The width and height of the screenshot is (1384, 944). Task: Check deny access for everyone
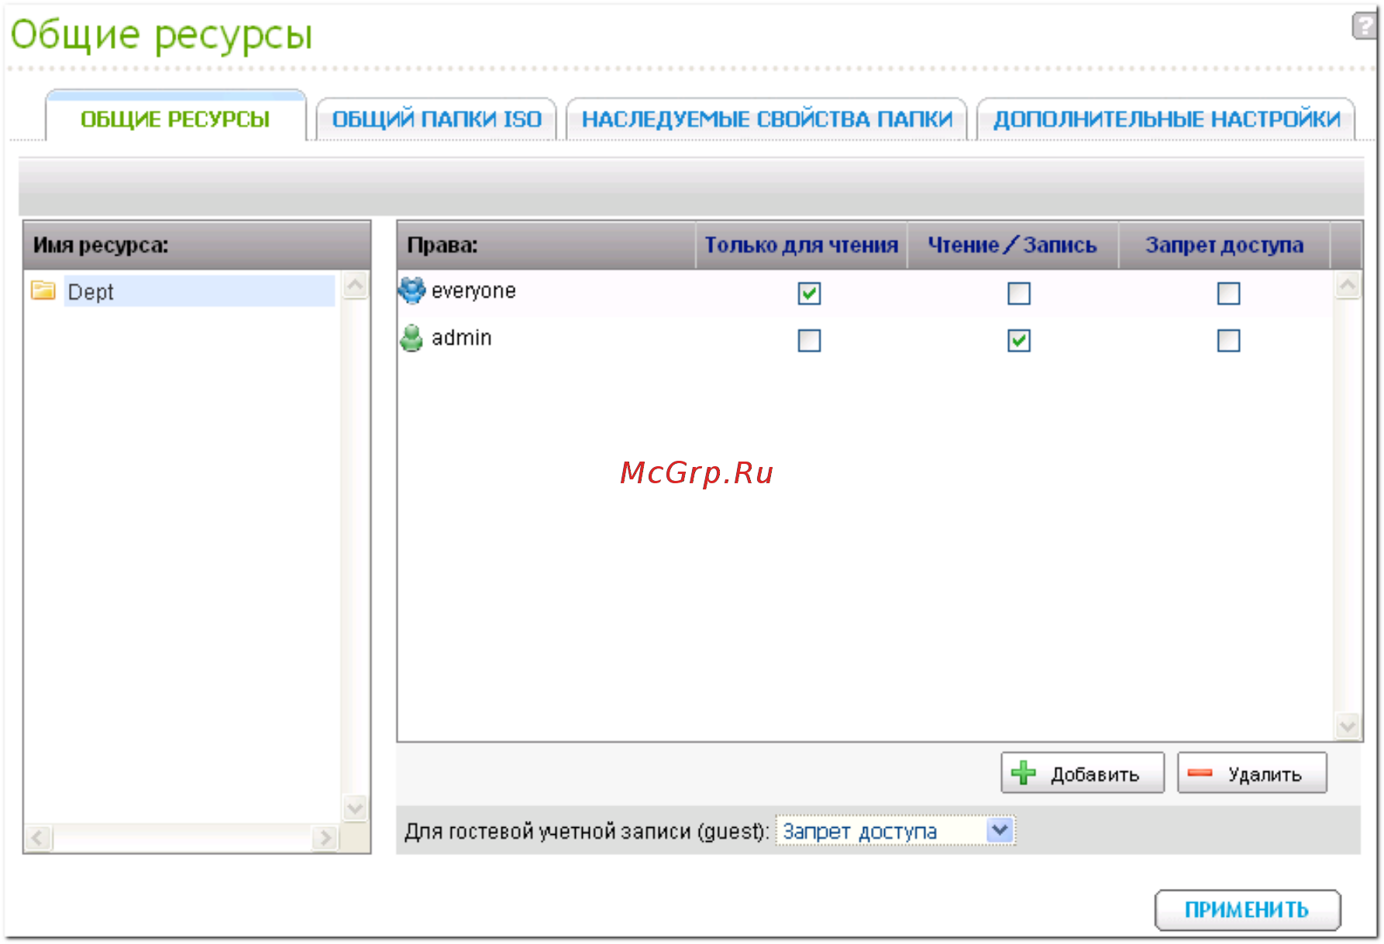(1228, 293)
